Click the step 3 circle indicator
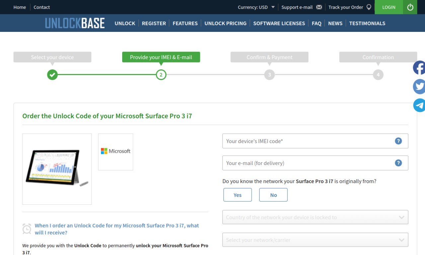 [x=270, y=75]
